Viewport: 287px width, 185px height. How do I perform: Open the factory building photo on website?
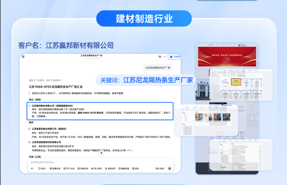click(x=202, y=90)
